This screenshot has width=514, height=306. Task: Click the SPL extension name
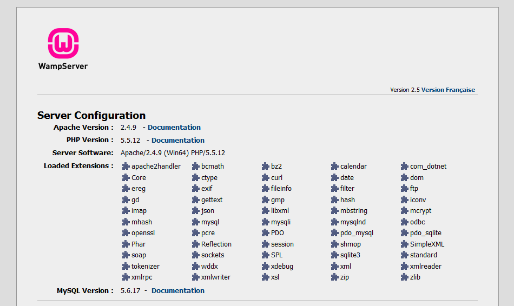(276, 255)
